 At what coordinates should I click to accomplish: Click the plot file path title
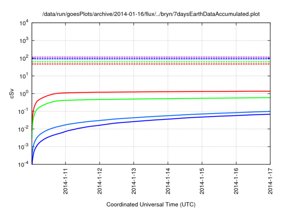(151, 14)
